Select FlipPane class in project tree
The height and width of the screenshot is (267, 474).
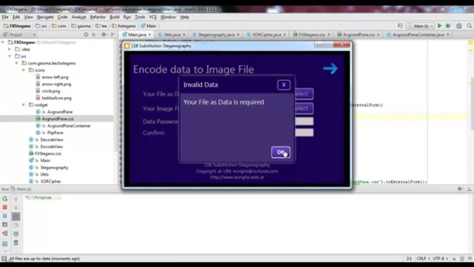(x=55, y=132)
